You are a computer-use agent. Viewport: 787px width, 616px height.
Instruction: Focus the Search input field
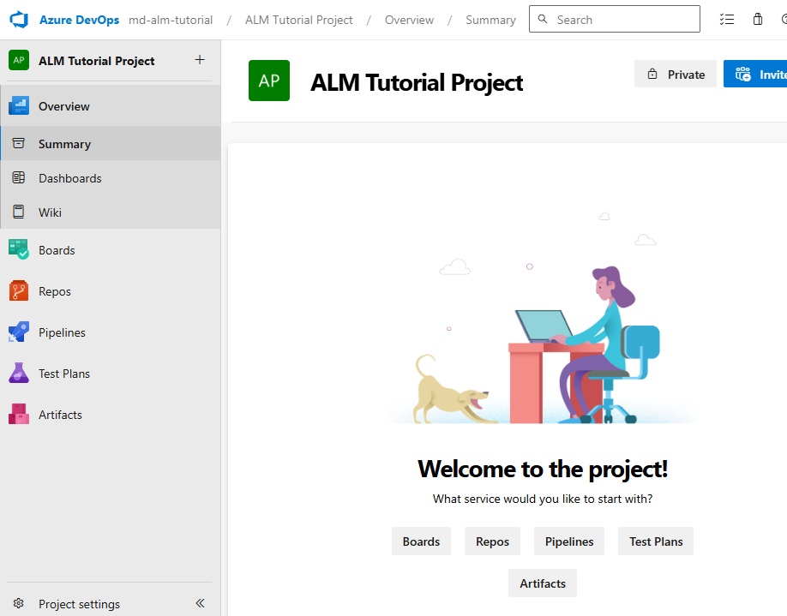[615, 19]
